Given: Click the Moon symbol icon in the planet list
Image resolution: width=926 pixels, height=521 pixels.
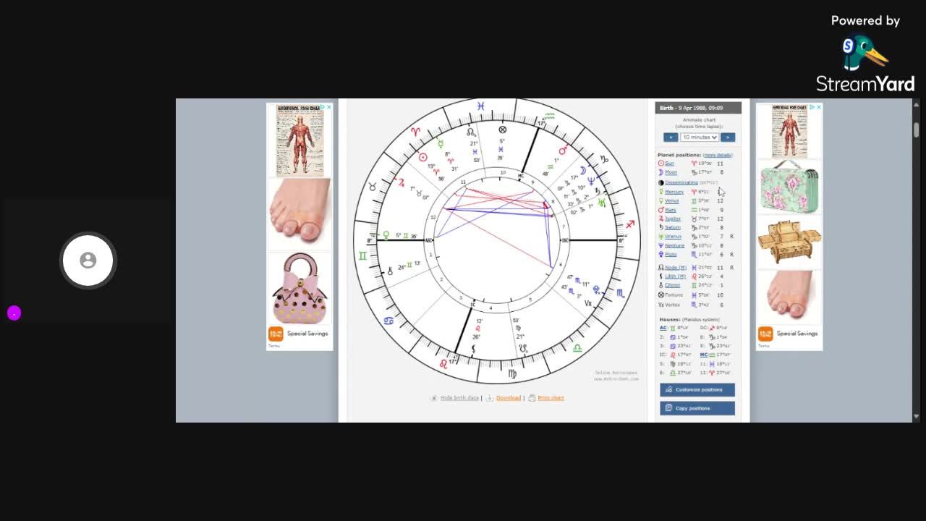Looking at the screenshot, I should coord(661,171).
